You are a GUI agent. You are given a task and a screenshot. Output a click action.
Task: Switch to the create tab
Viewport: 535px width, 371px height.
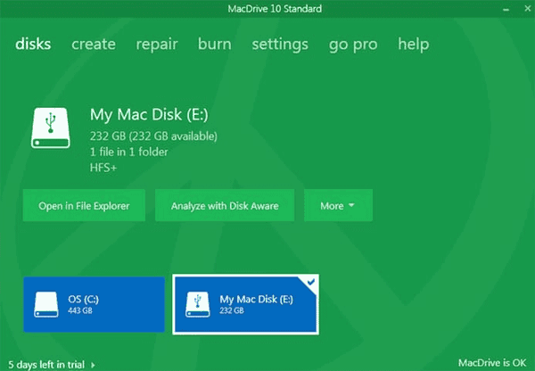coord(94,44)
